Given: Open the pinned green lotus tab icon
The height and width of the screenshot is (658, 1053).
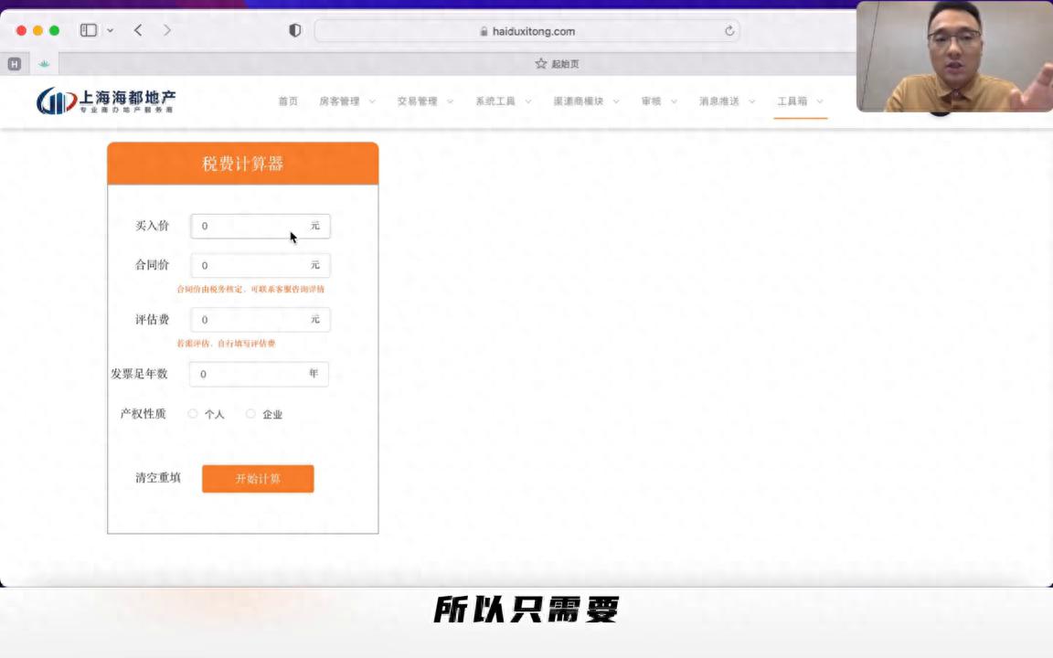Looking at the screenshot, I should (x=43, y=64).
